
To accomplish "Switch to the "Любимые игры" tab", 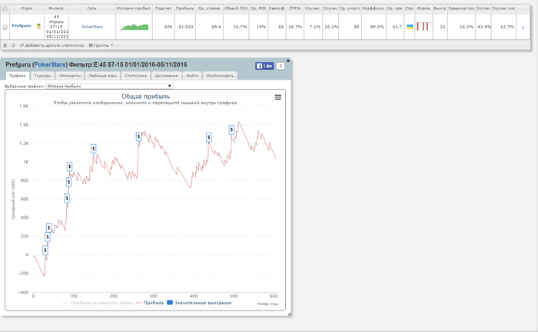I will pos(102,76).
